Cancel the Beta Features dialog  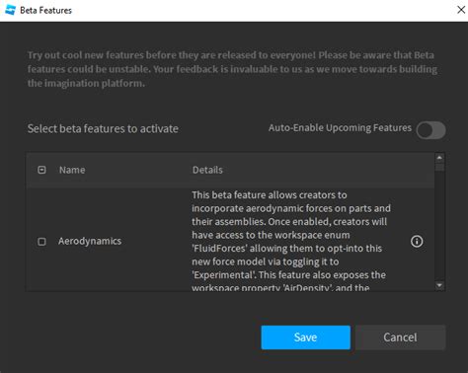(x=400, y=337)
